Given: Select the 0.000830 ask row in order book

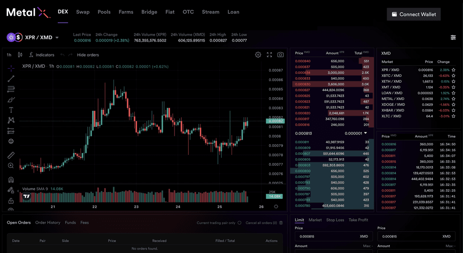Looking at the screenshot, I should coord(332,84).
